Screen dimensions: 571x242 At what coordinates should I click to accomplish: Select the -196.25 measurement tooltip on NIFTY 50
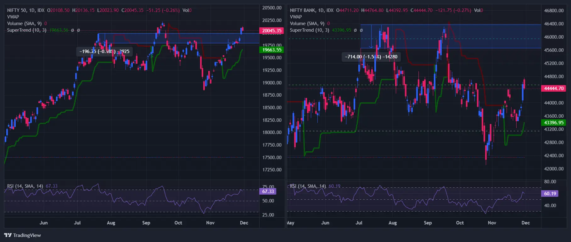(x=104, y=51)
